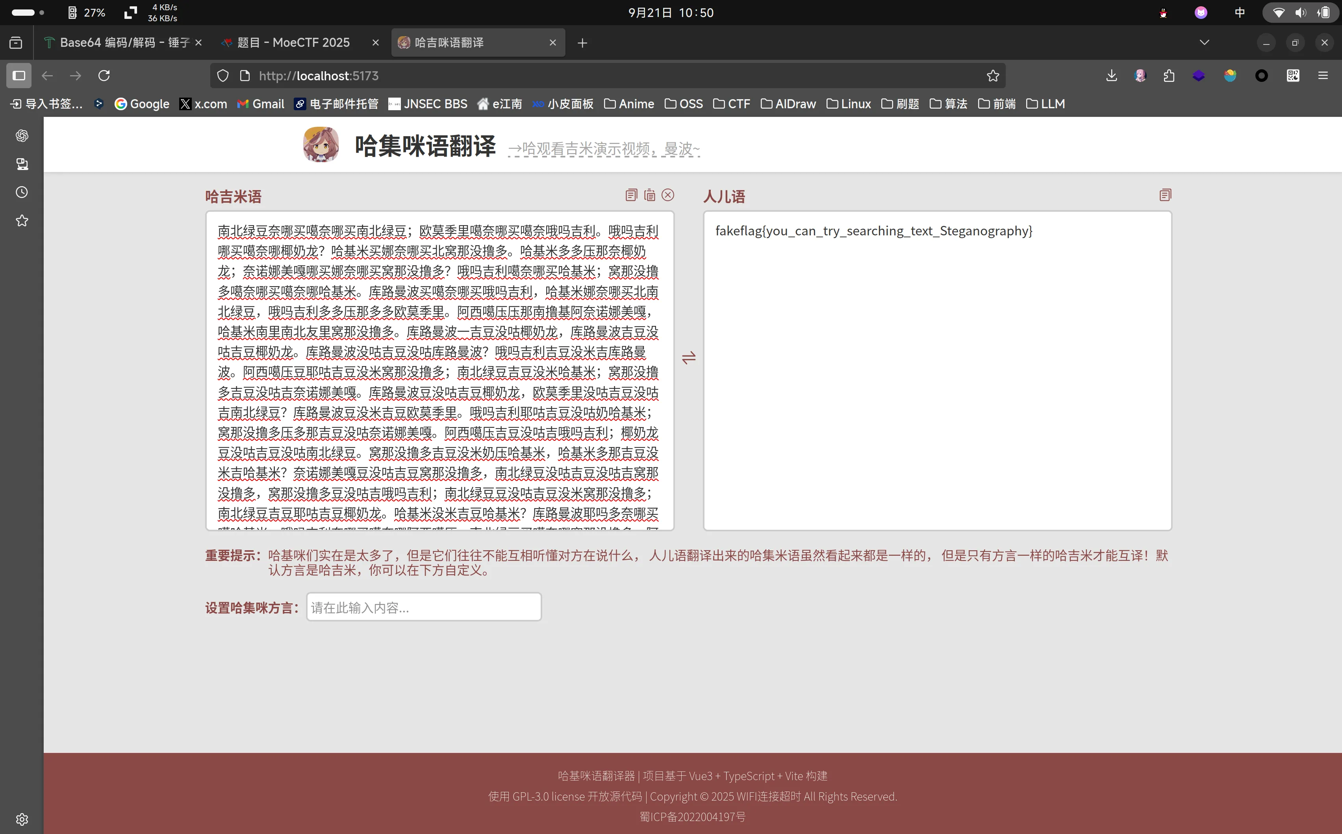Open the Anime bookmarks folder
Viewport: 1342px width, 834px height.
tap(629, 104)
